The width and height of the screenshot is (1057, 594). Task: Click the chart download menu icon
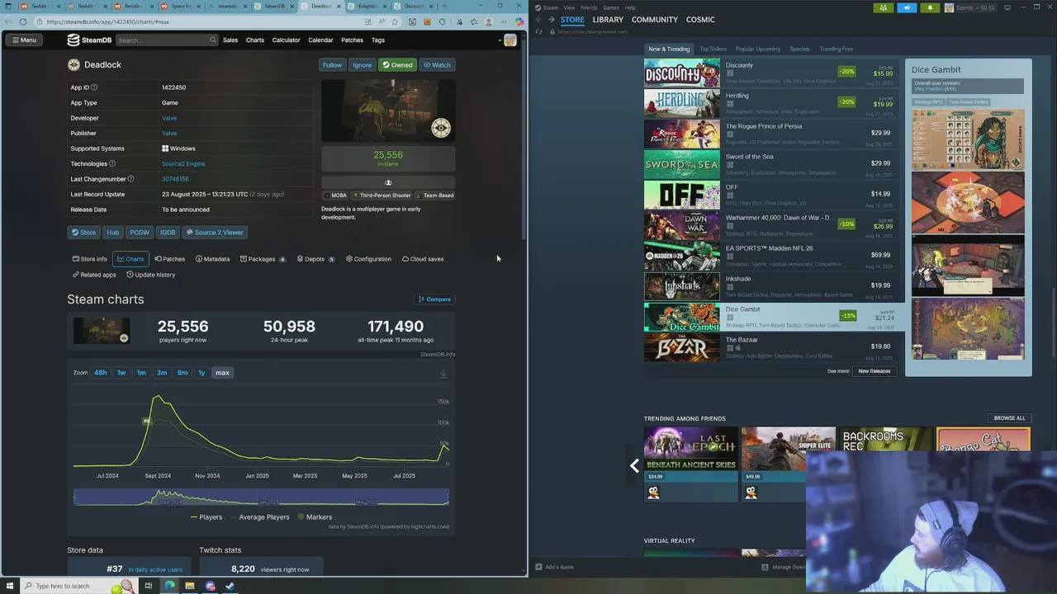coord(443,374)
